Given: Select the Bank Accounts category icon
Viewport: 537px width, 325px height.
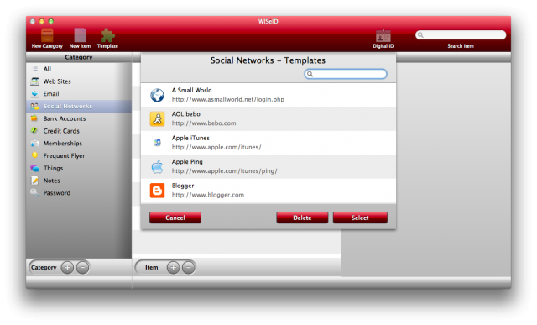Looking at the screenshot, I should (x=34, y=118).
